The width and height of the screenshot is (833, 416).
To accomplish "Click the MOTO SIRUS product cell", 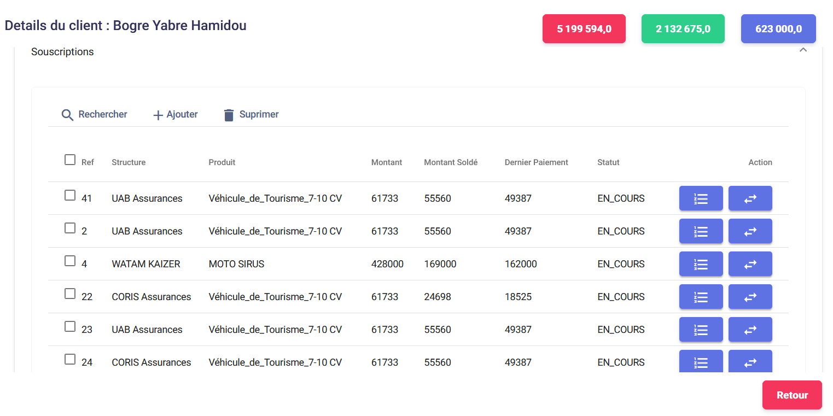I will pos(236,264).
